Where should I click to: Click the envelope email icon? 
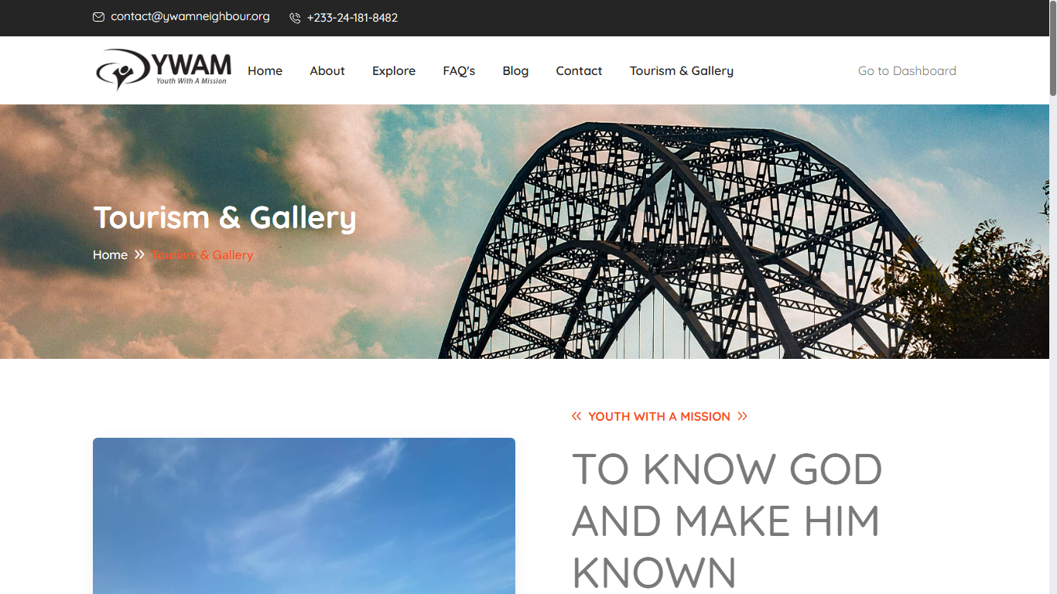(98, 17)
